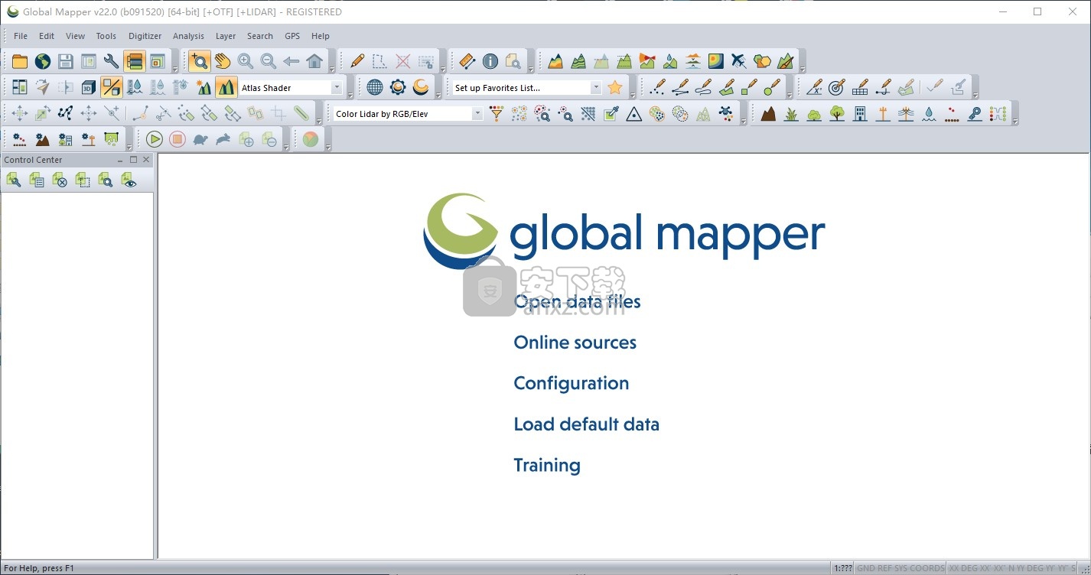Expand overflow arrow after rabbit and zoom icons

point(286,147)
